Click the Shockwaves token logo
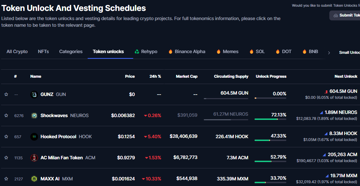 click(34, 115)
